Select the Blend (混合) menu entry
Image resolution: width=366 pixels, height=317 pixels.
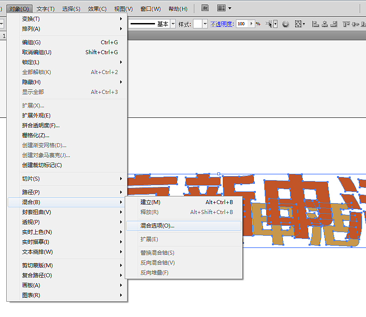click(67, 202)
